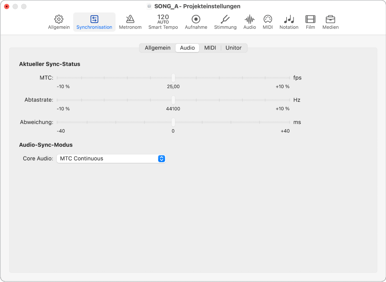The width and height of the screenshot is (386, 282).
Task: Open the Audio waveform toolbar pane
Action: pyautogui.click(x=250, y=22)
